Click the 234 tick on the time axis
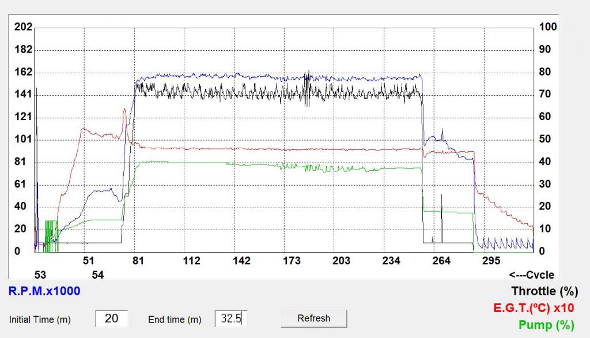 tap(391, 261)
